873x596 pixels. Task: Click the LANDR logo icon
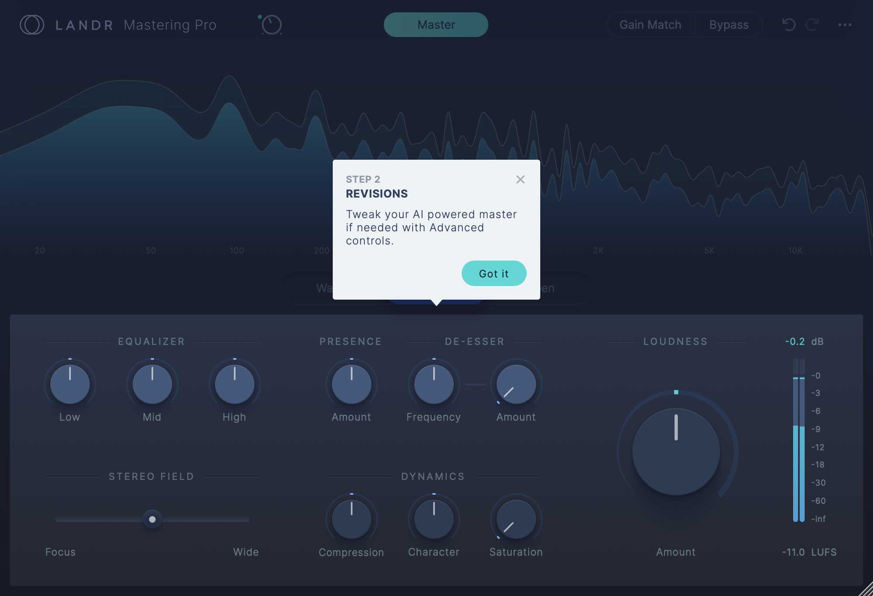[32, 25]
